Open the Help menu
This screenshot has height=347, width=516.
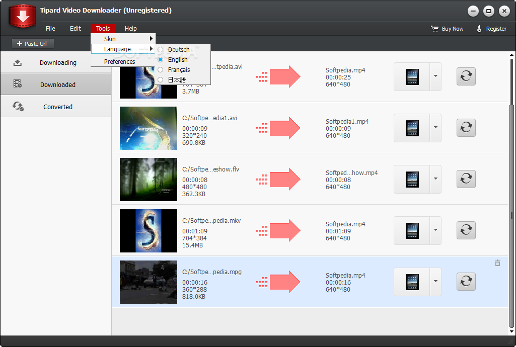[x=131, y=29]
